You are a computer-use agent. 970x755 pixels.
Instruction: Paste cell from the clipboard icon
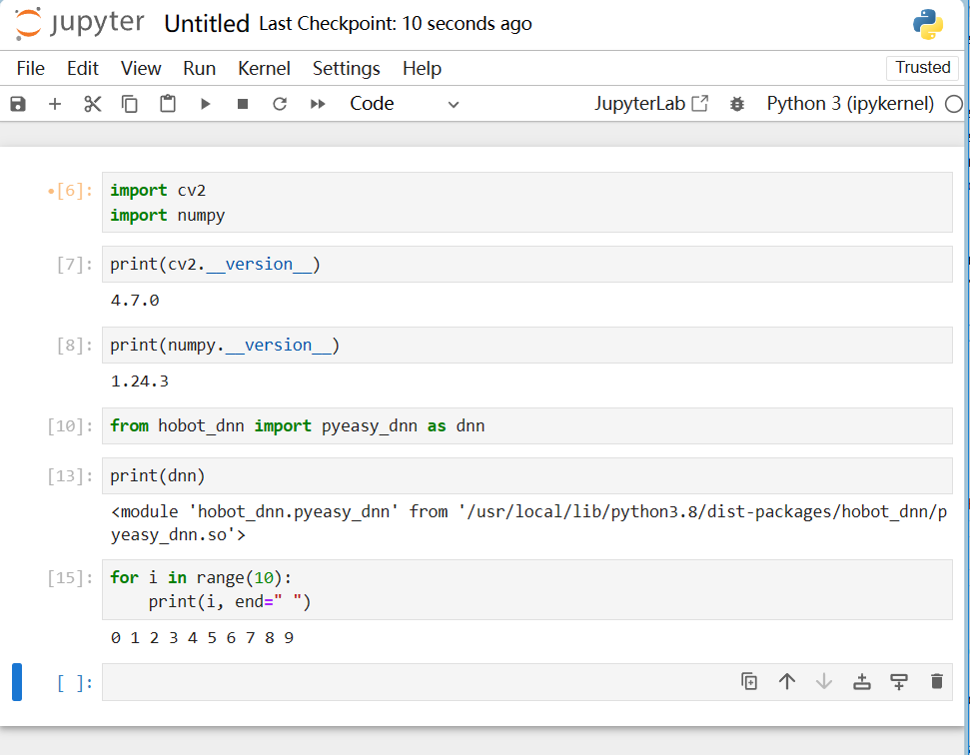168,104
